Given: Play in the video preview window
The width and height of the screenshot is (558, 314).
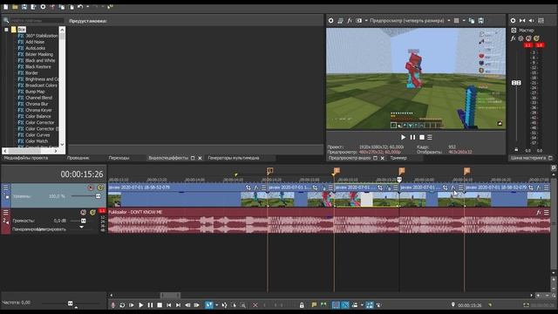Looking at the screenshot, I should tap(403, 137).
